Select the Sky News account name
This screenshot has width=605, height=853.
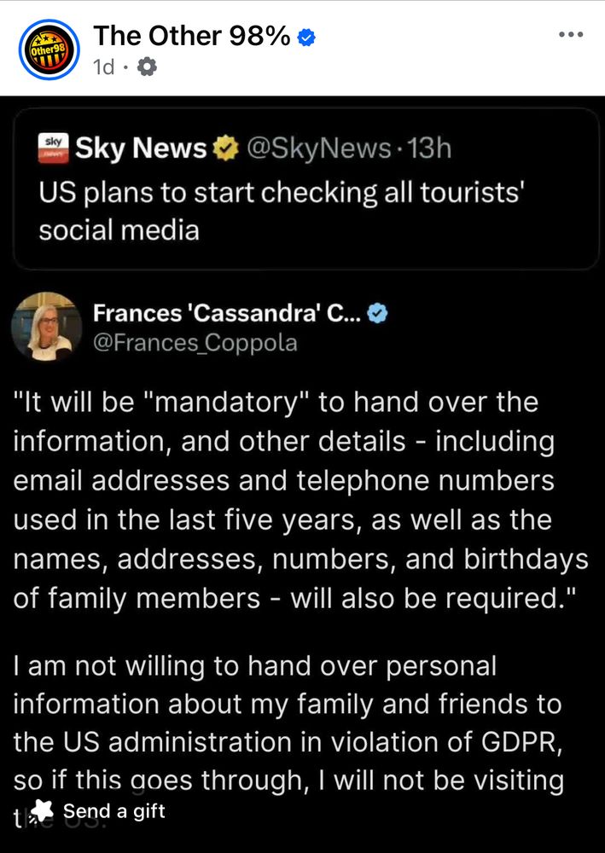[x=141, y=148]
